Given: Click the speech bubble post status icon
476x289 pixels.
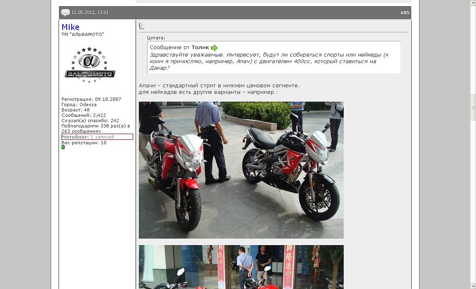Looking at the screenshot, I should pyautogui.click(x=66, y=13).
